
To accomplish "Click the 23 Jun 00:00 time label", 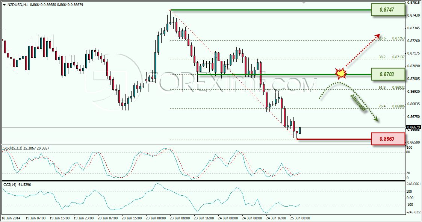I will coord(156,218).
